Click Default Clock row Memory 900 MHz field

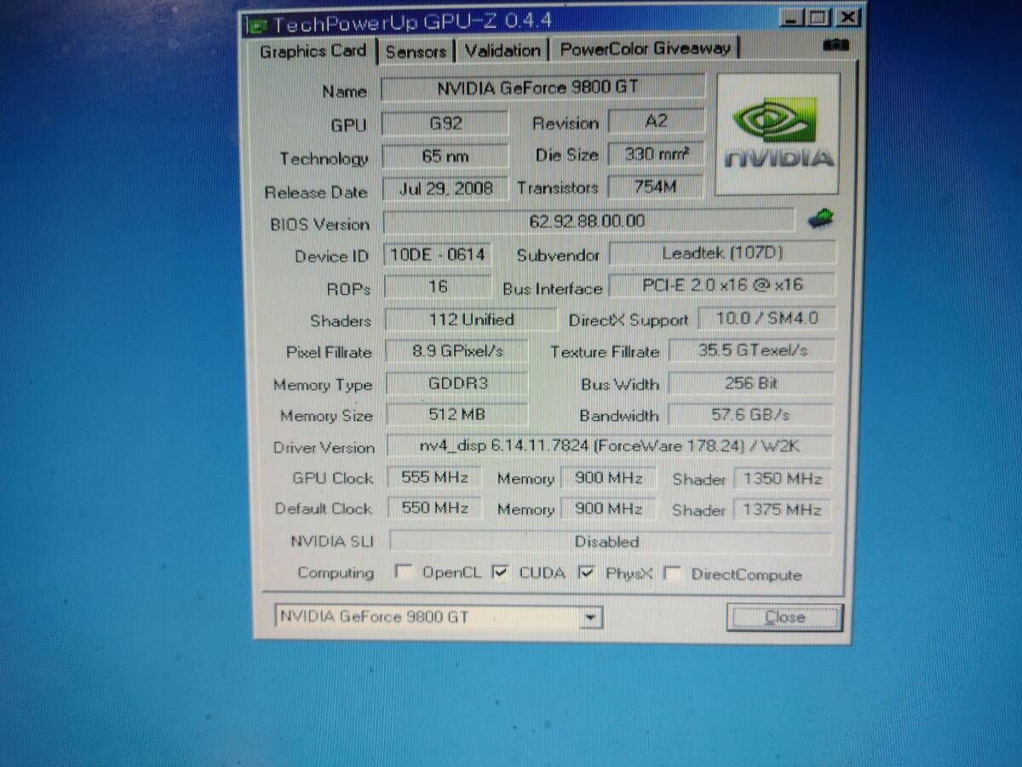608,510
